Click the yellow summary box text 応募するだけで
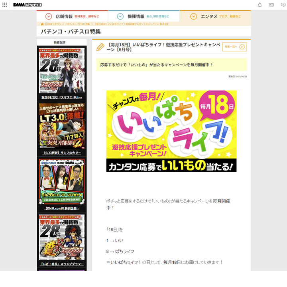Viewport: 287px width, 287px height. 156,65
